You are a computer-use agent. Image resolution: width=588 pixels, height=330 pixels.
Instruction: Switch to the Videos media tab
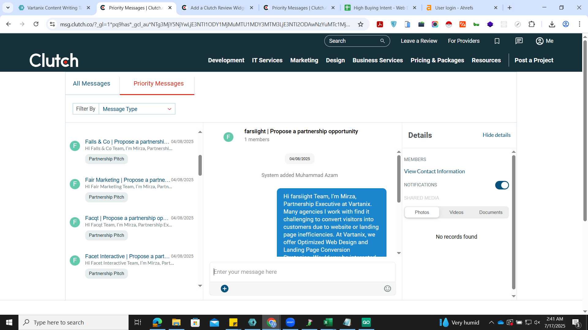point(456,212)
